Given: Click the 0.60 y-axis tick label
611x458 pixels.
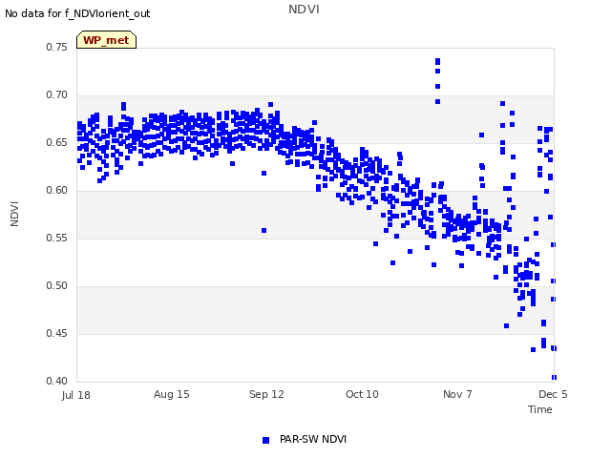Looking at the screenshot, I should 57,190.
